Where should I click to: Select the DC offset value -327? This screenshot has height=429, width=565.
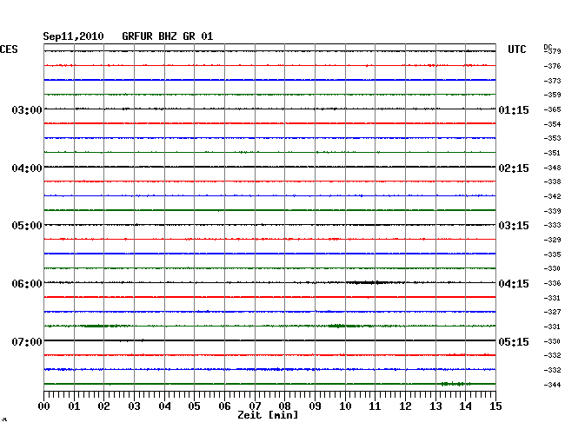click(x=552, y=312)
